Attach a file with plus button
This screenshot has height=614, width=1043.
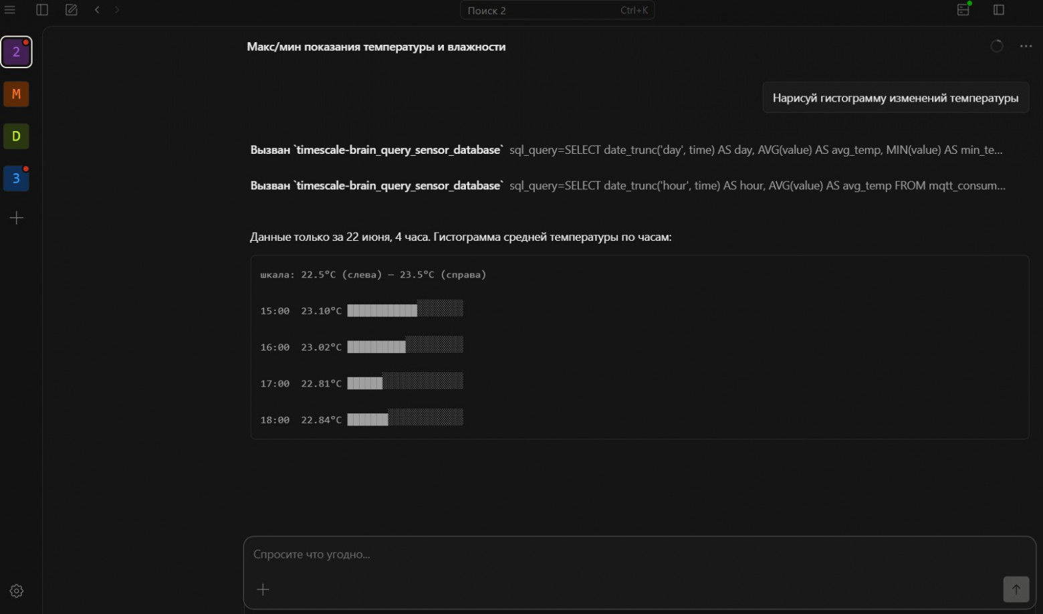click(x=263, y=589)
